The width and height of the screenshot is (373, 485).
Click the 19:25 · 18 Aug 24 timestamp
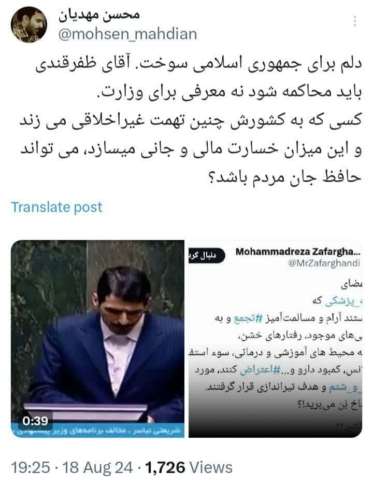73,467
